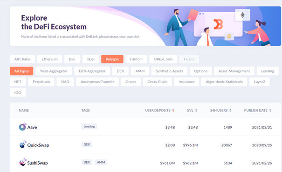The image size is (282, 172).
Task: Filter by Algorithmic-Stablecoin type
Action: [x=224, y=82]
